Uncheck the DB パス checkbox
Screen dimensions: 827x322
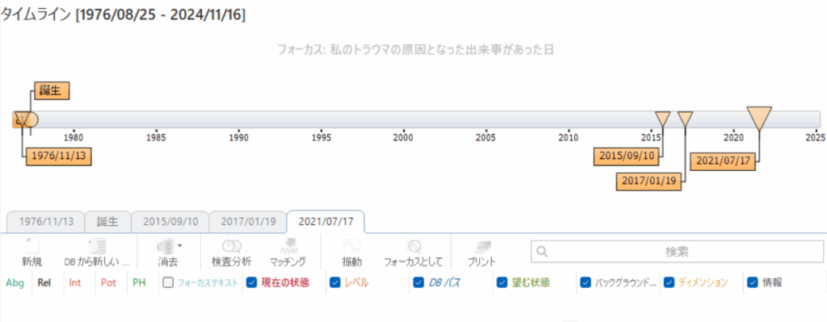click(419, 283)
